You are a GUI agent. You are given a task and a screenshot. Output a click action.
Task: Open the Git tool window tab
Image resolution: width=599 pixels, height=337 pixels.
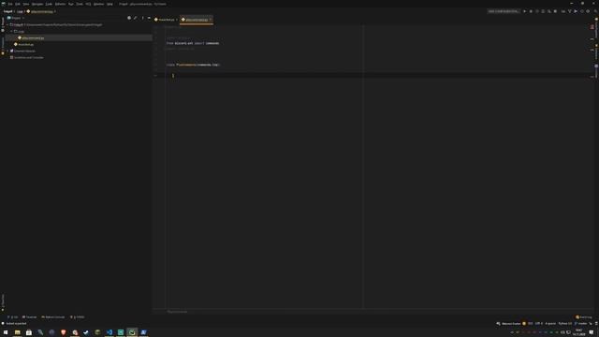pyautogui.click(x=13, y=317)
